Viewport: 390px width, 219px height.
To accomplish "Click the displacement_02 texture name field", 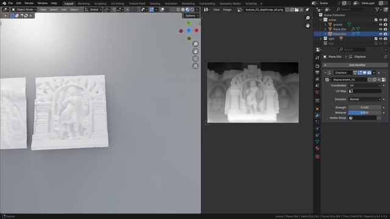I will click(349, 80).
